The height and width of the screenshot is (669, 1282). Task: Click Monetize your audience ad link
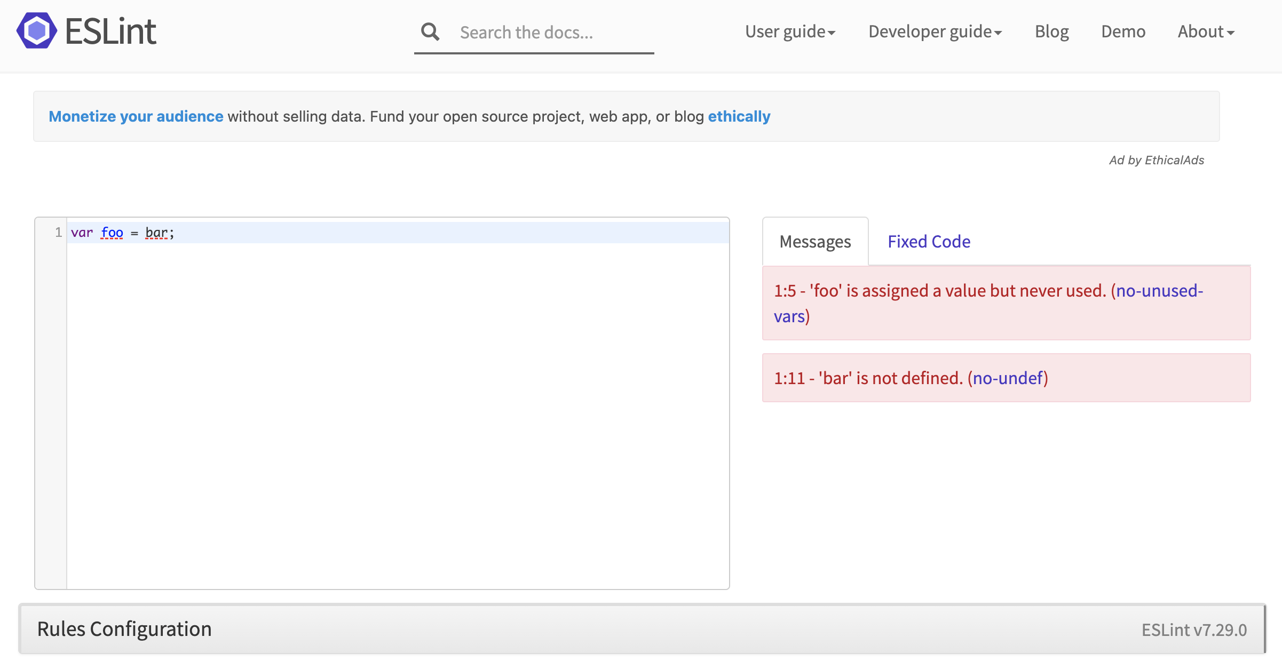[136, 116]
